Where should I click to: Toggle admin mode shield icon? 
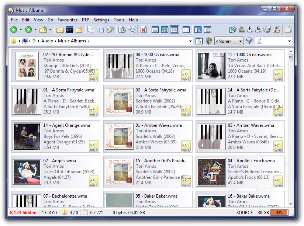coord(209,41)
